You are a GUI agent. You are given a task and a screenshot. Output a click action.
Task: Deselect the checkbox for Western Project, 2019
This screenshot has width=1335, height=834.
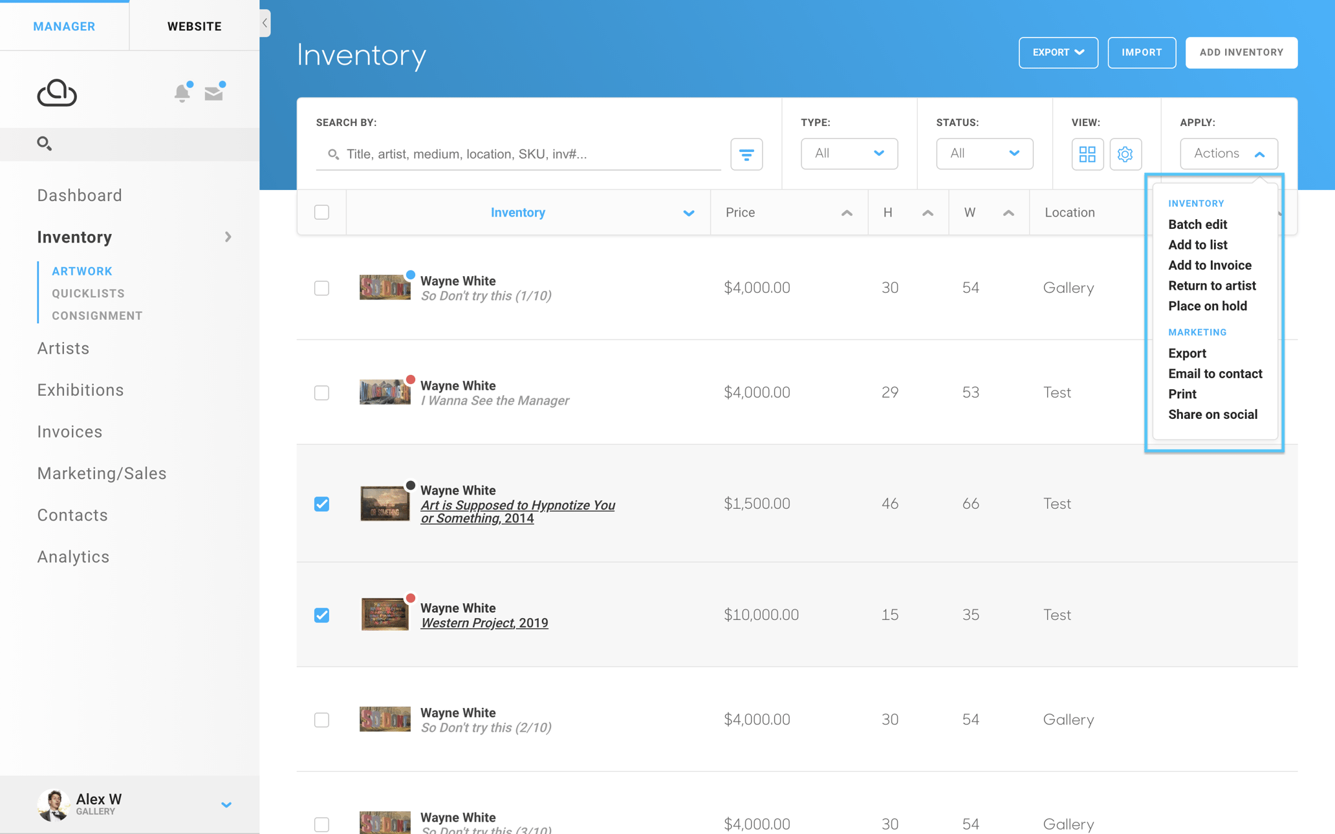pos(321,615)
